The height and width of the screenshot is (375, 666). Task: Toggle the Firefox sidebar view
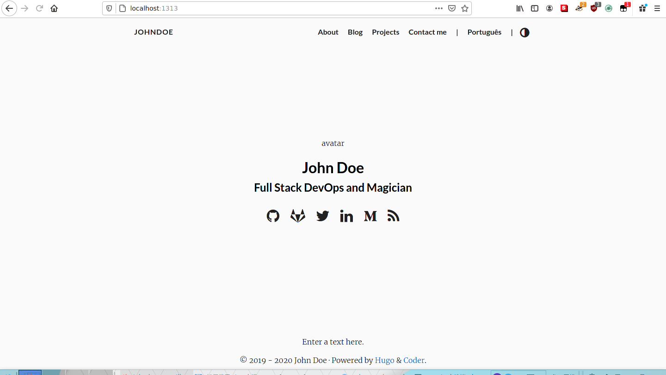coord(535,8)
